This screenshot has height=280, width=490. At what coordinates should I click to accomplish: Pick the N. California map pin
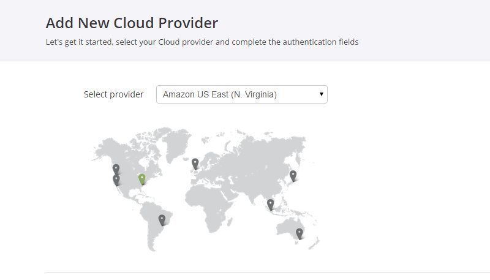pos(116,180)
